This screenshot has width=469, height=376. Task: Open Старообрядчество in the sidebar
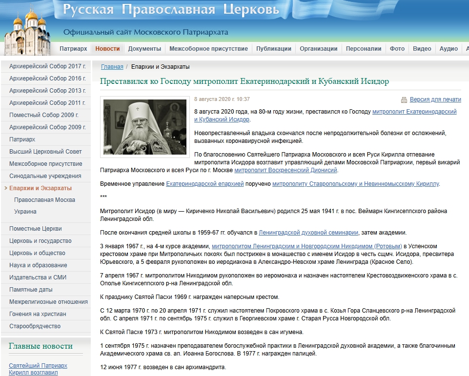click(x=35, y=326)
